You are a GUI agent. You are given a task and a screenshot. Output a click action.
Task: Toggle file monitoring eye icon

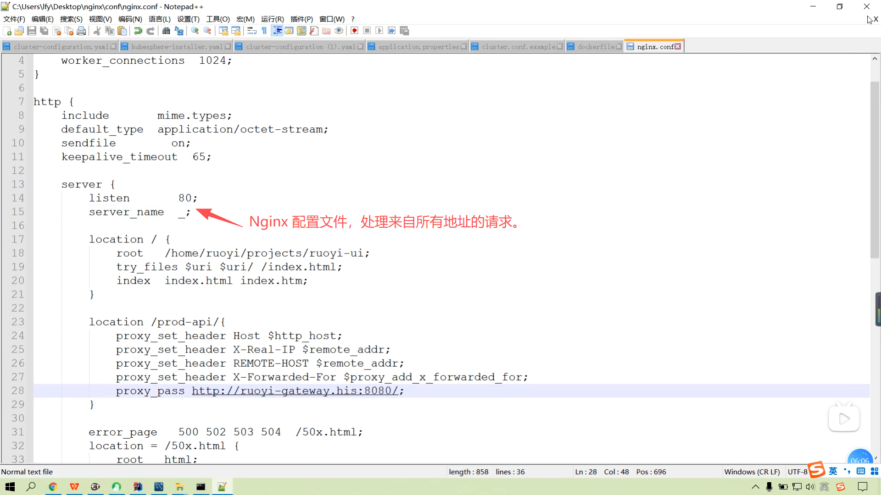click(339, 31)
